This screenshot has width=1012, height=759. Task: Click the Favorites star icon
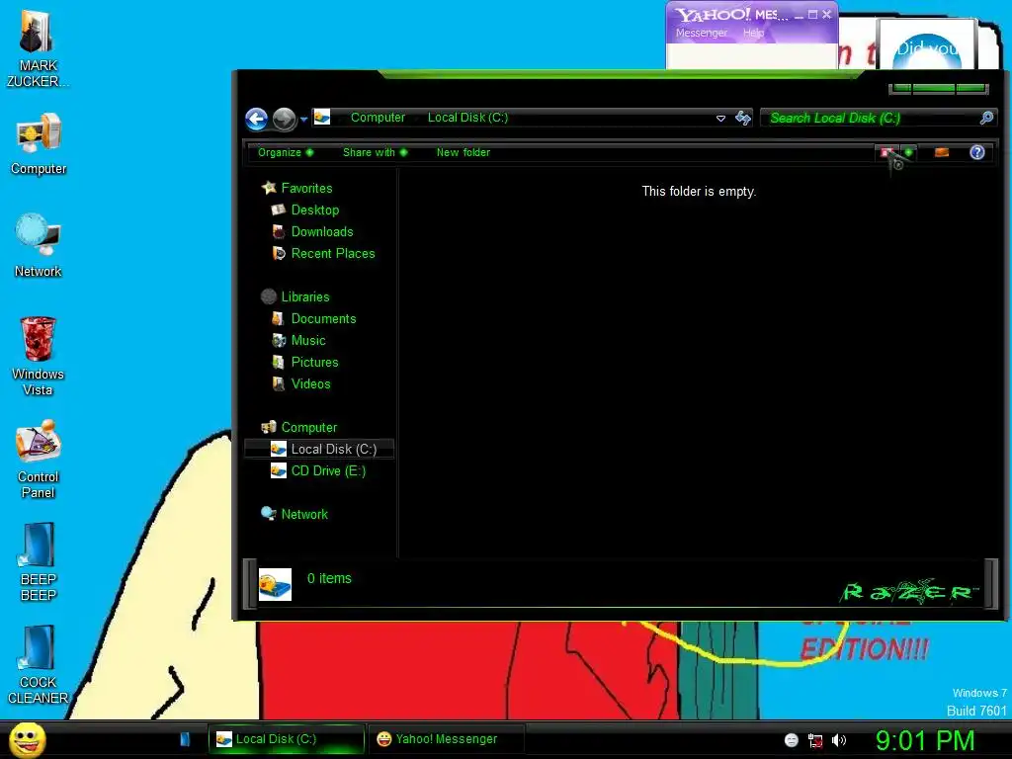(269, 188)
